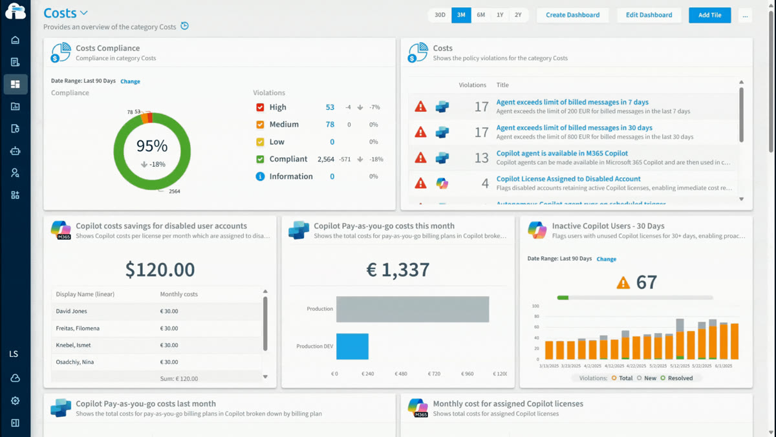
Task: Select the 30D time range tab
Action: point(440,15)
